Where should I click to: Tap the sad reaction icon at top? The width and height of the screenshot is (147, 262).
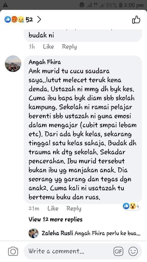click(x=21, y=20)
